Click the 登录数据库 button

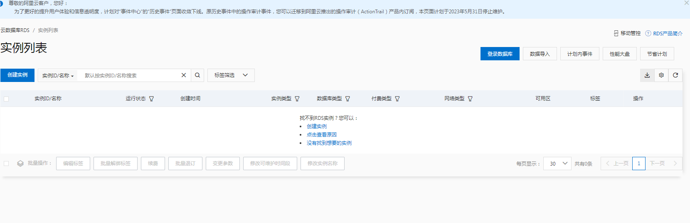point(500,54)
